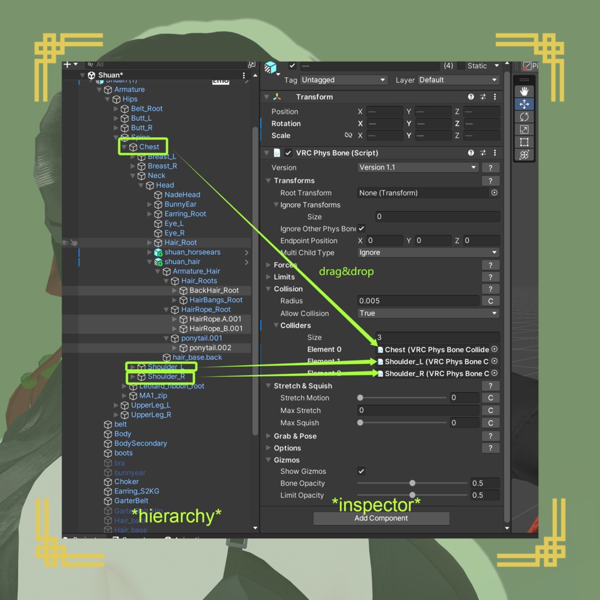Click the hierarchy add plus button
This screenshot has width=600, height=600.
(67, 64)
